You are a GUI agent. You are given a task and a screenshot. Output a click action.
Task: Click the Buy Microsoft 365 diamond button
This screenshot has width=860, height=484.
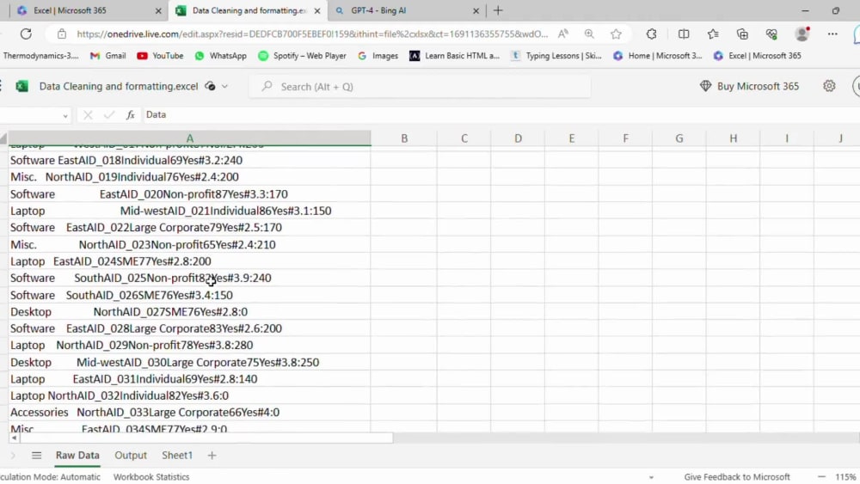[750, 86]
